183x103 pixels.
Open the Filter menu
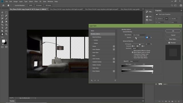pyautogui.click(x=36, y=1)
